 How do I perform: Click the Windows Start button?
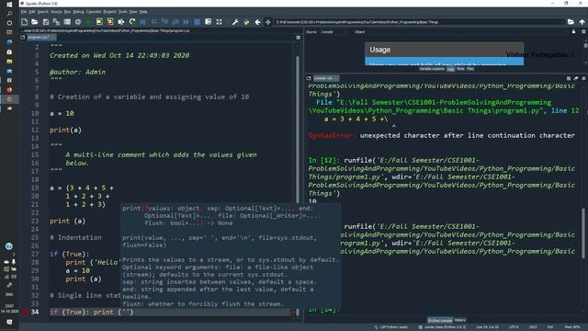pyautogui.click(x=9, y=5)
